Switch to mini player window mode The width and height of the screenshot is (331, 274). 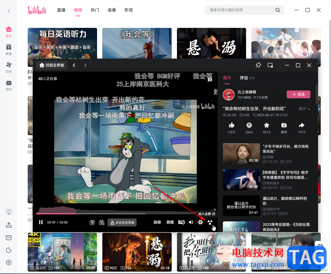[270, 65]
